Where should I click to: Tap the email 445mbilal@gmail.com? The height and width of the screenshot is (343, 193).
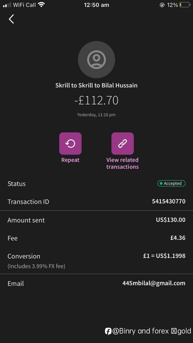tap(154, 283)
